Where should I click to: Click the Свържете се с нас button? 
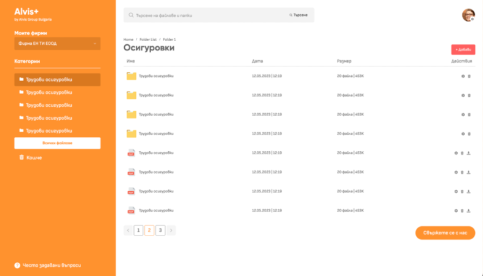[445, 233]
